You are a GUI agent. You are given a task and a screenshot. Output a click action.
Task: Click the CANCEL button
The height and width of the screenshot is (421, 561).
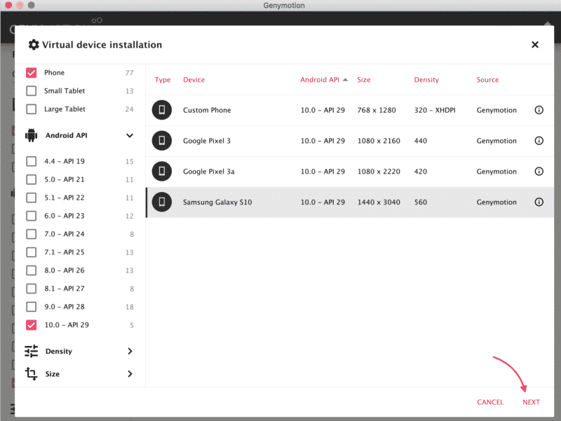[490, 401]
